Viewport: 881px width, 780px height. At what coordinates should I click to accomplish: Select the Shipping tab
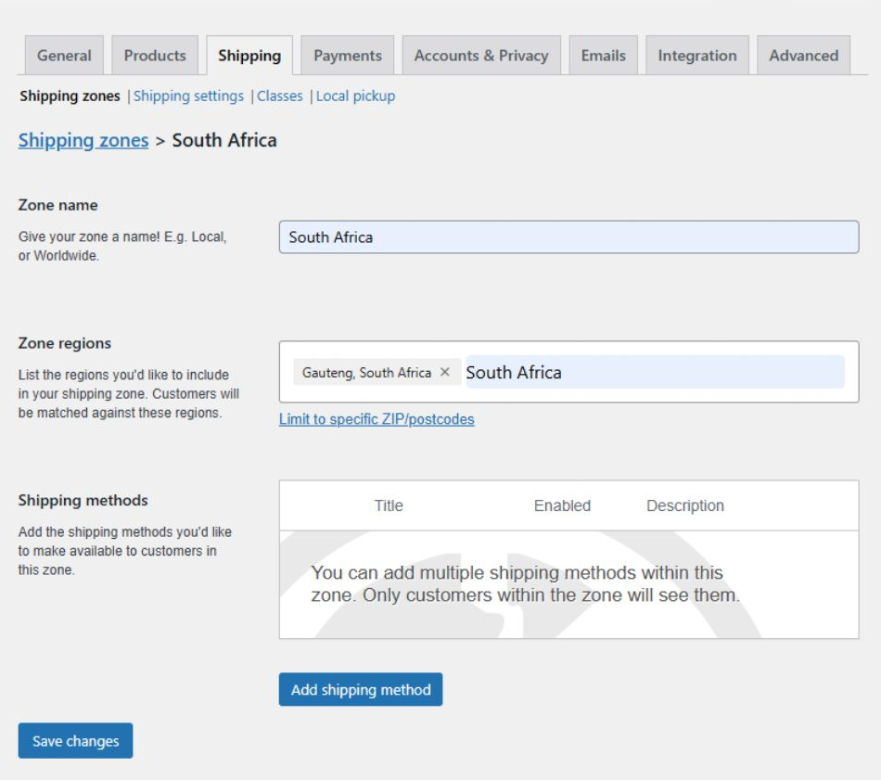point(249,55)
